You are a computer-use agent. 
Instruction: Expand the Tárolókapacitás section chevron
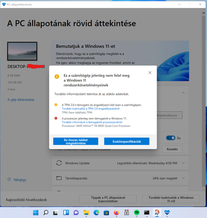click(183, 178)
